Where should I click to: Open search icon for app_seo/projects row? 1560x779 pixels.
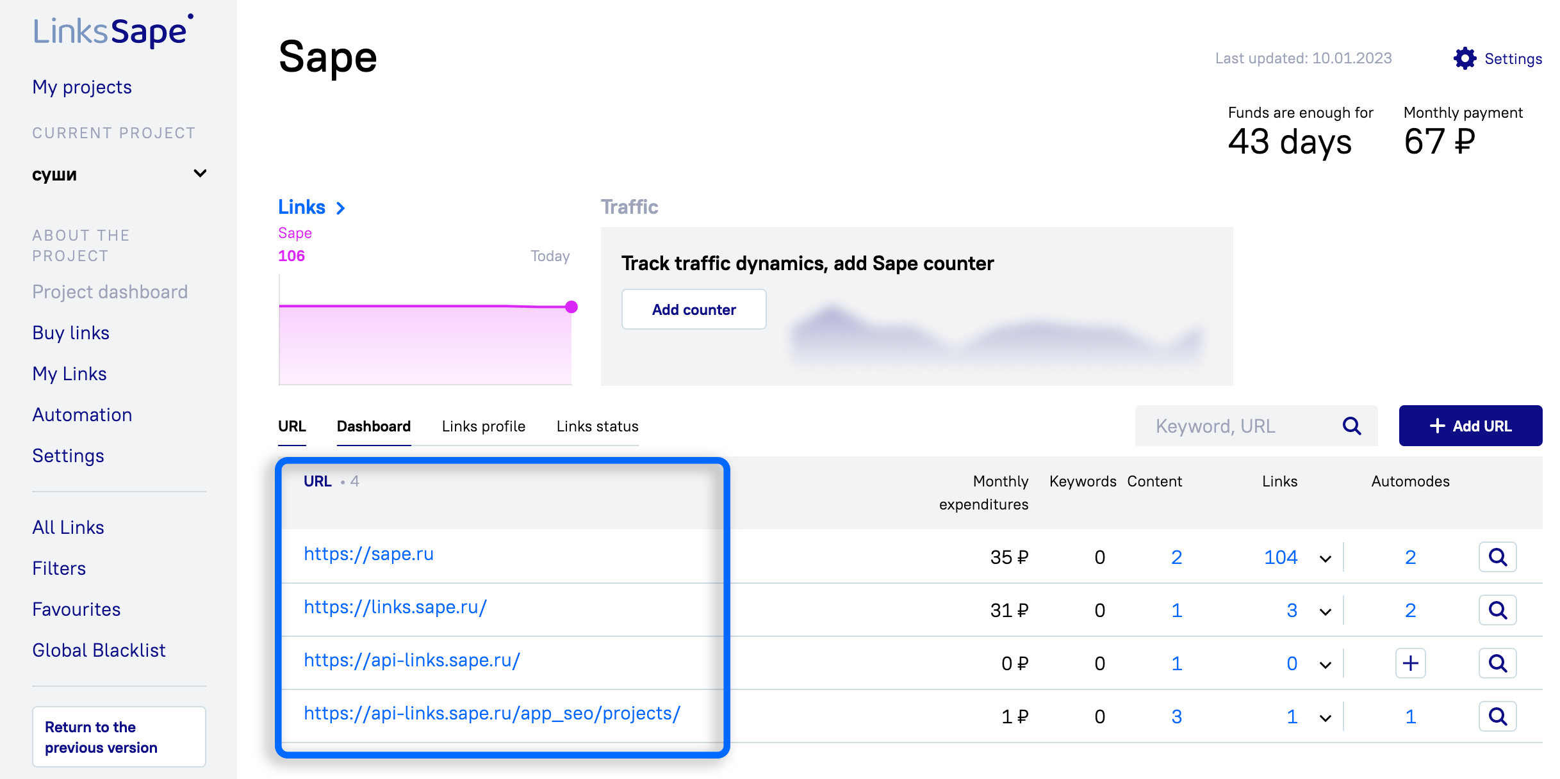[x=1497, y=716]
